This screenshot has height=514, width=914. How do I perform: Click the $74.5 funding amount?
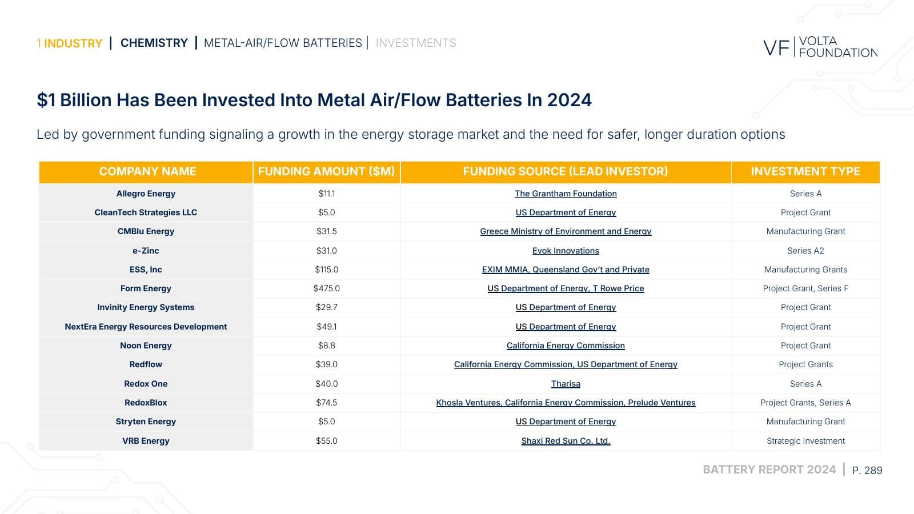[327, 403]
